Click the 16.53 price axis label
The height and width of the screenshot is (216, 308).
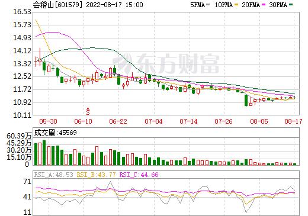[22, 12]
